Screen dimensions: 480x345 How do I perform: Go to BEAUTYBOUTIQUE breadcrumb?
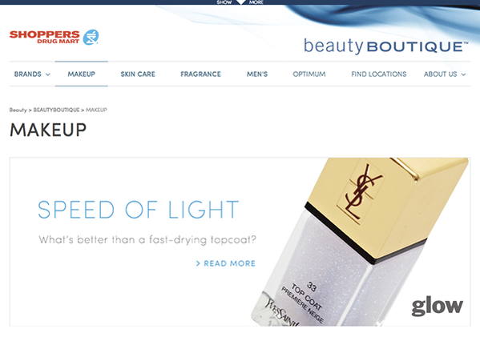[x=56, y=110]
